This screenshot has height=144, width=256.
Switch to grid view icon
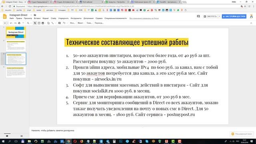tap(22, 136)
